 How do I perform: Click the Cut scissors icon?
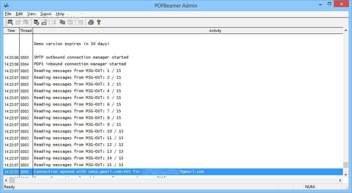[54, 22]
